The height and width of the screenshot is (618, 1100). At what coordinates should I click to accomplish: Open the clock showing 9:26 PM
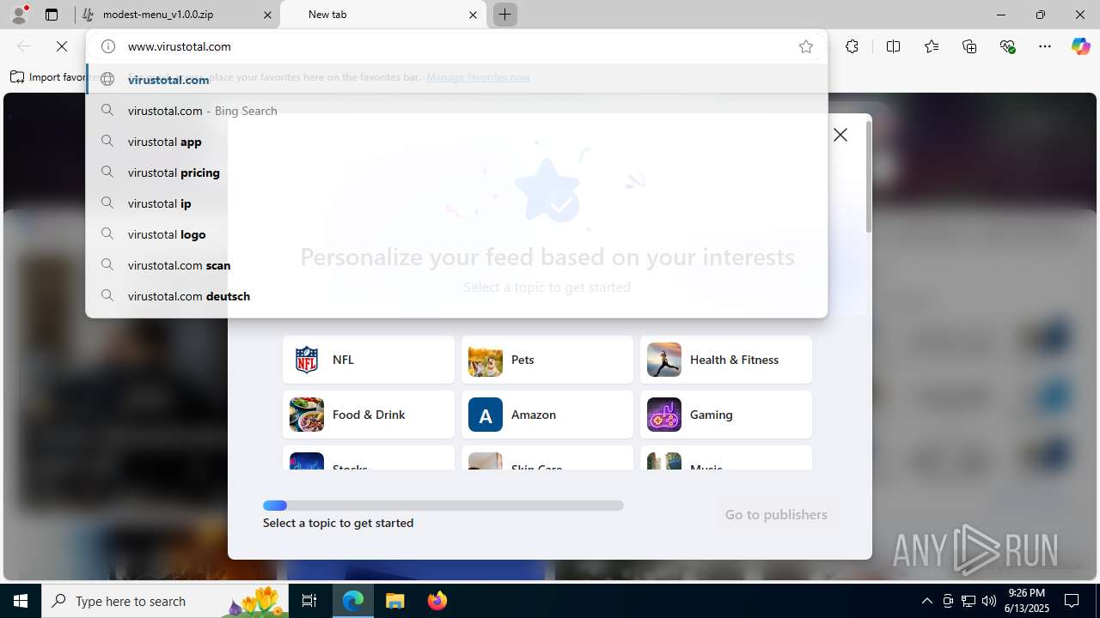pyautogui.click(x=1027, y=601)
